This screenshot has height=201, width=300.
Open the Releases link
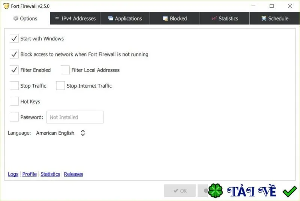tap(73, 174)
